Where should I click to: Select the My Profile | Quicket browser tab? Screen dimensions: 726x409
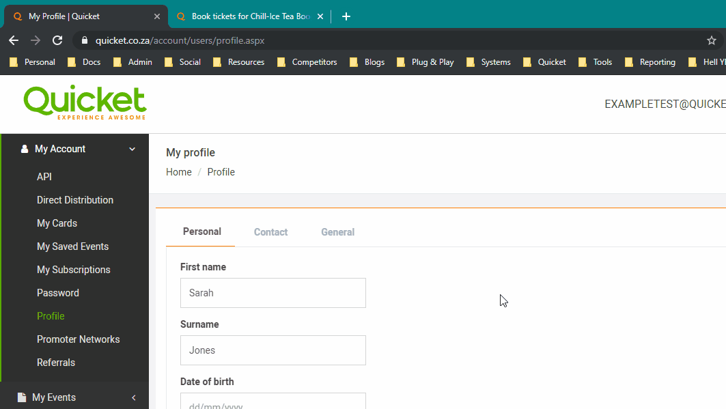[x=85, y=16]
